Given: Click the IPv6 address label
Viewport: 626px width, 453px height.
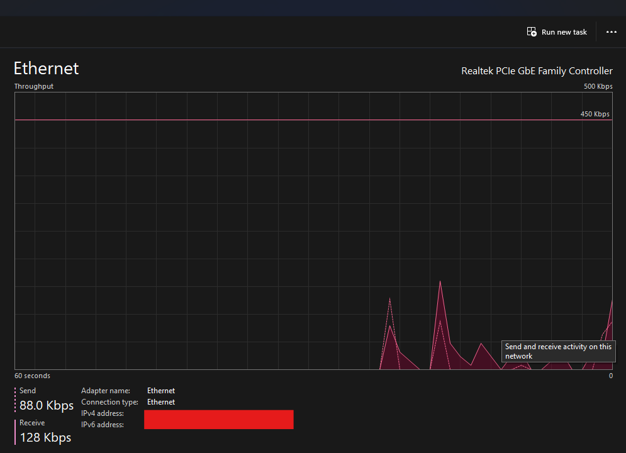Looking at the screenshot, I should [103, 425].
